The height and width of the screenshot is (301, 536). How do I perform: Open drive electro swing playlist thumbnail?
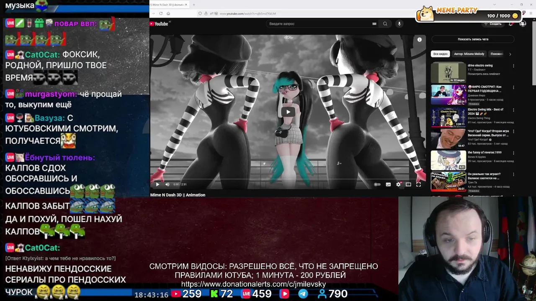click(x=448, y=73)
